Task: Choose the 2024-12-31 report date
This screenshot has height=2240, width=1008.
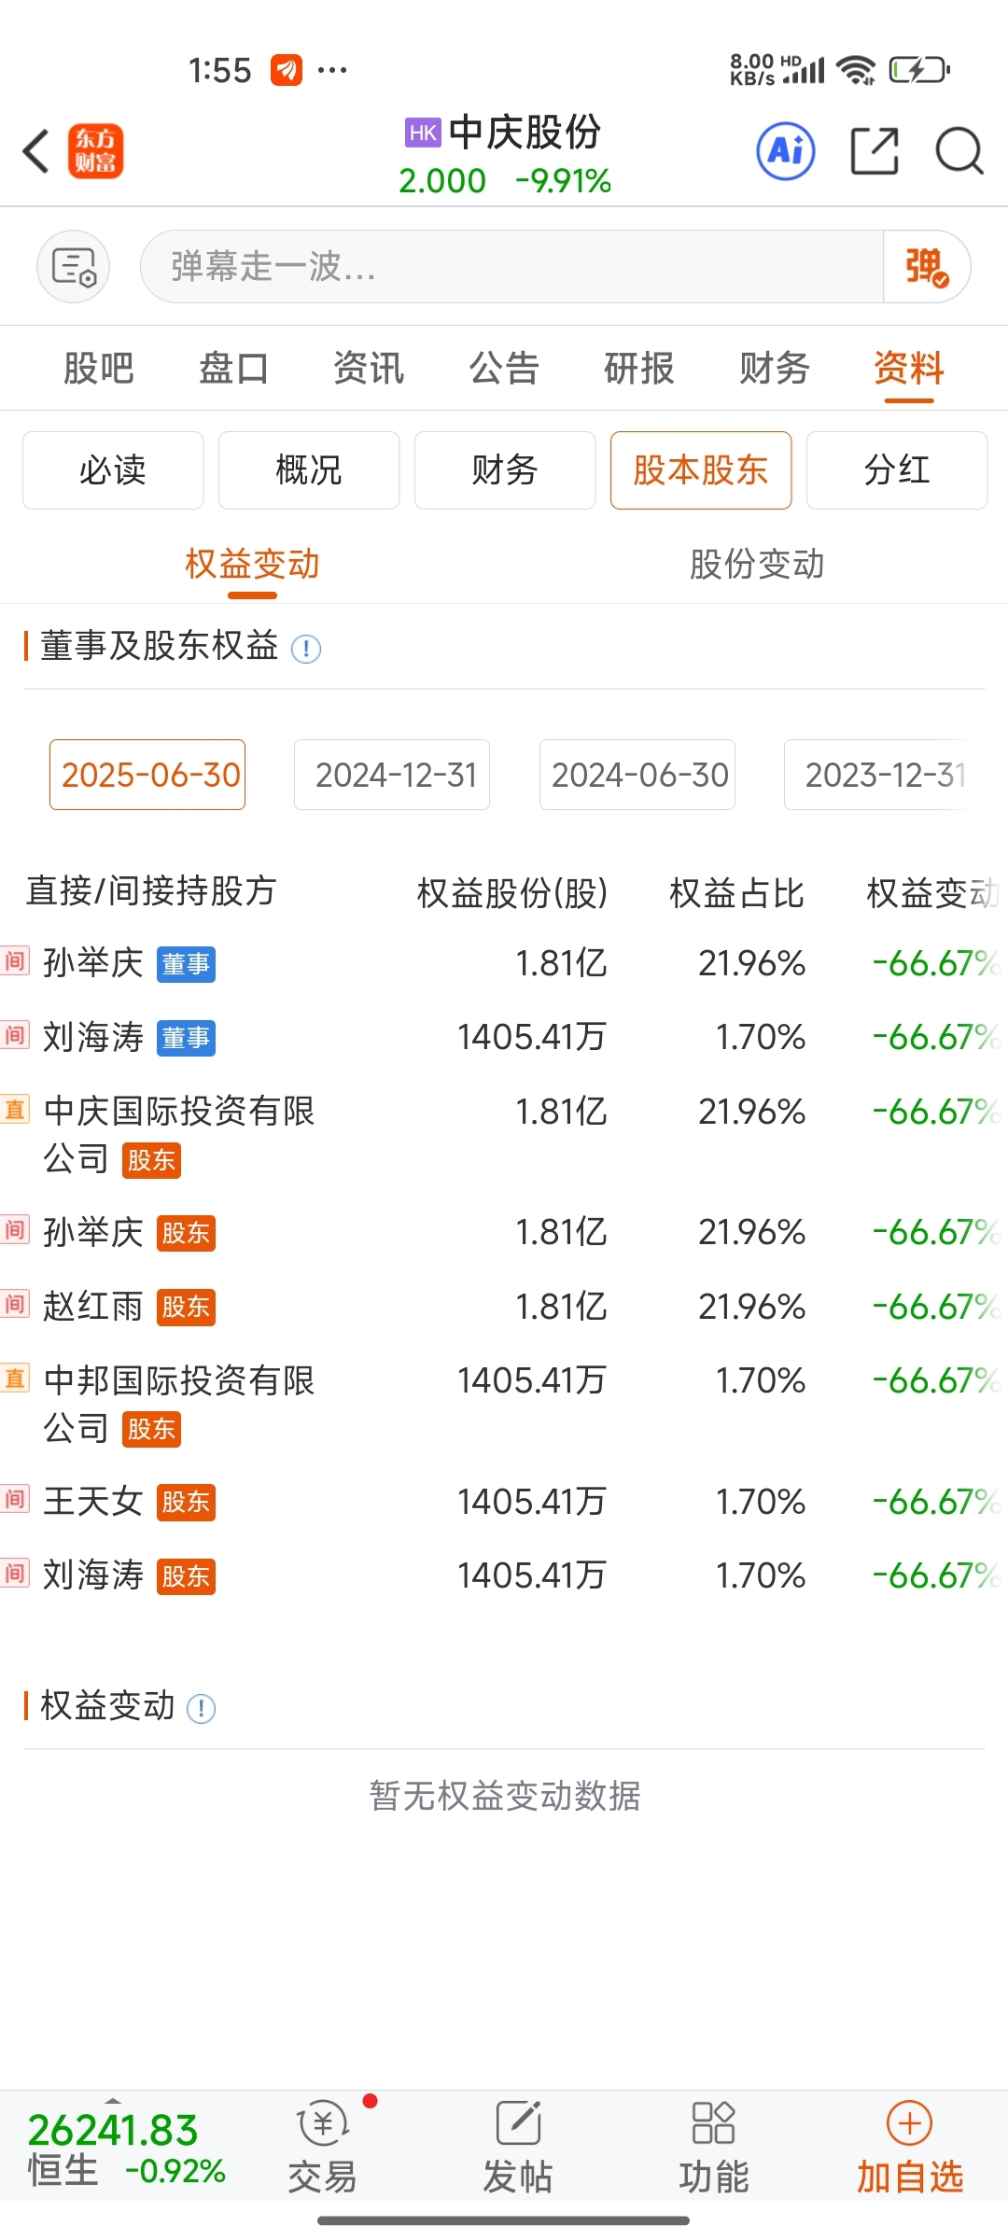Action: (392, 775)
